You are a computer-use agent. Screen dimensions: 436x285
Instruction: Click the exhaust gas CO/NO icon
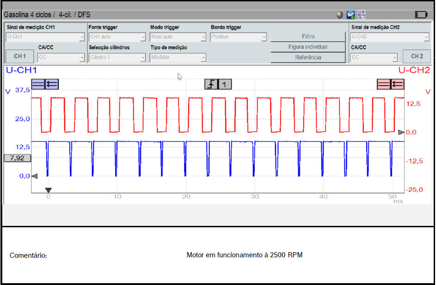[362, 15]
